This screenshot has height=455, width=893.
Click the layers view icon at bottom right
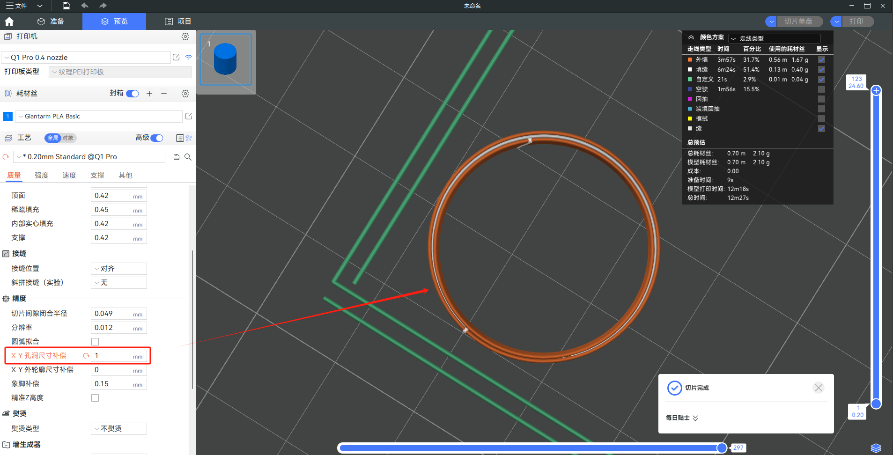pos(876,448)
